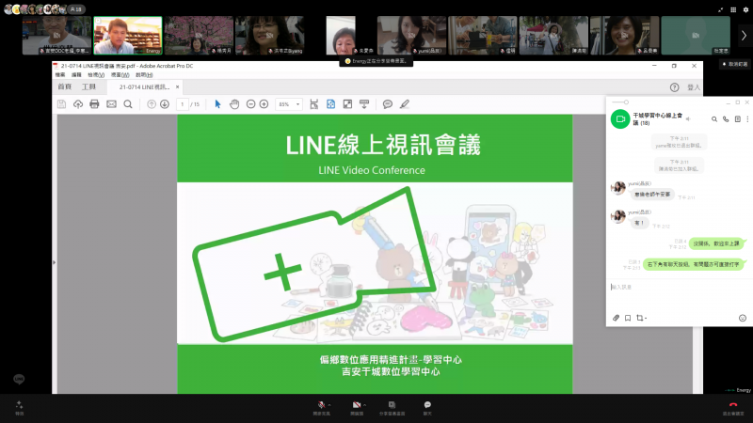Switch to the Acrobat Home tab
The width and height of the screenshot is (753, 423).
(x=64, y=86)
